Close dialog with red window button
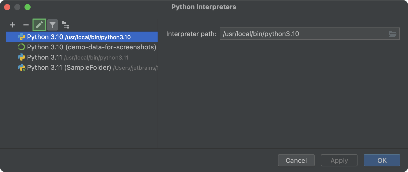 tap(7, 7)
